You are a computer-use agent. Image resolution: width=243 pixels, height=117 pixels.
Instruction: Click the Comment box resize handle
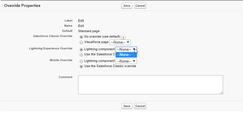pyautogui.click(x=221, y=93)
